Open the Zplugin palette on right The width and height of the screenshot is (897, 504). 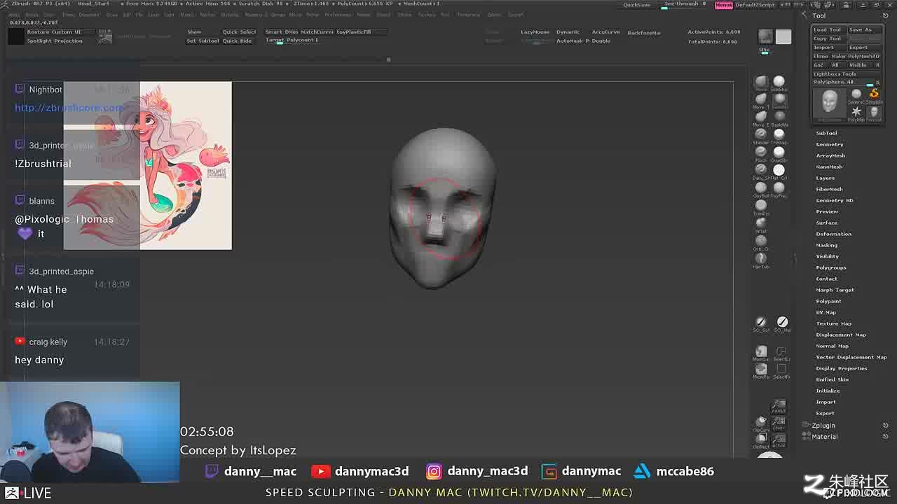coord(823,426)
